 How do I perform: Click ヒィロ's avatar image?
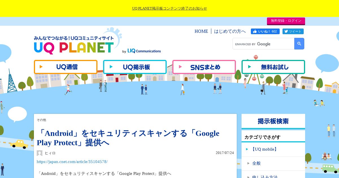(x=40, y=153)
